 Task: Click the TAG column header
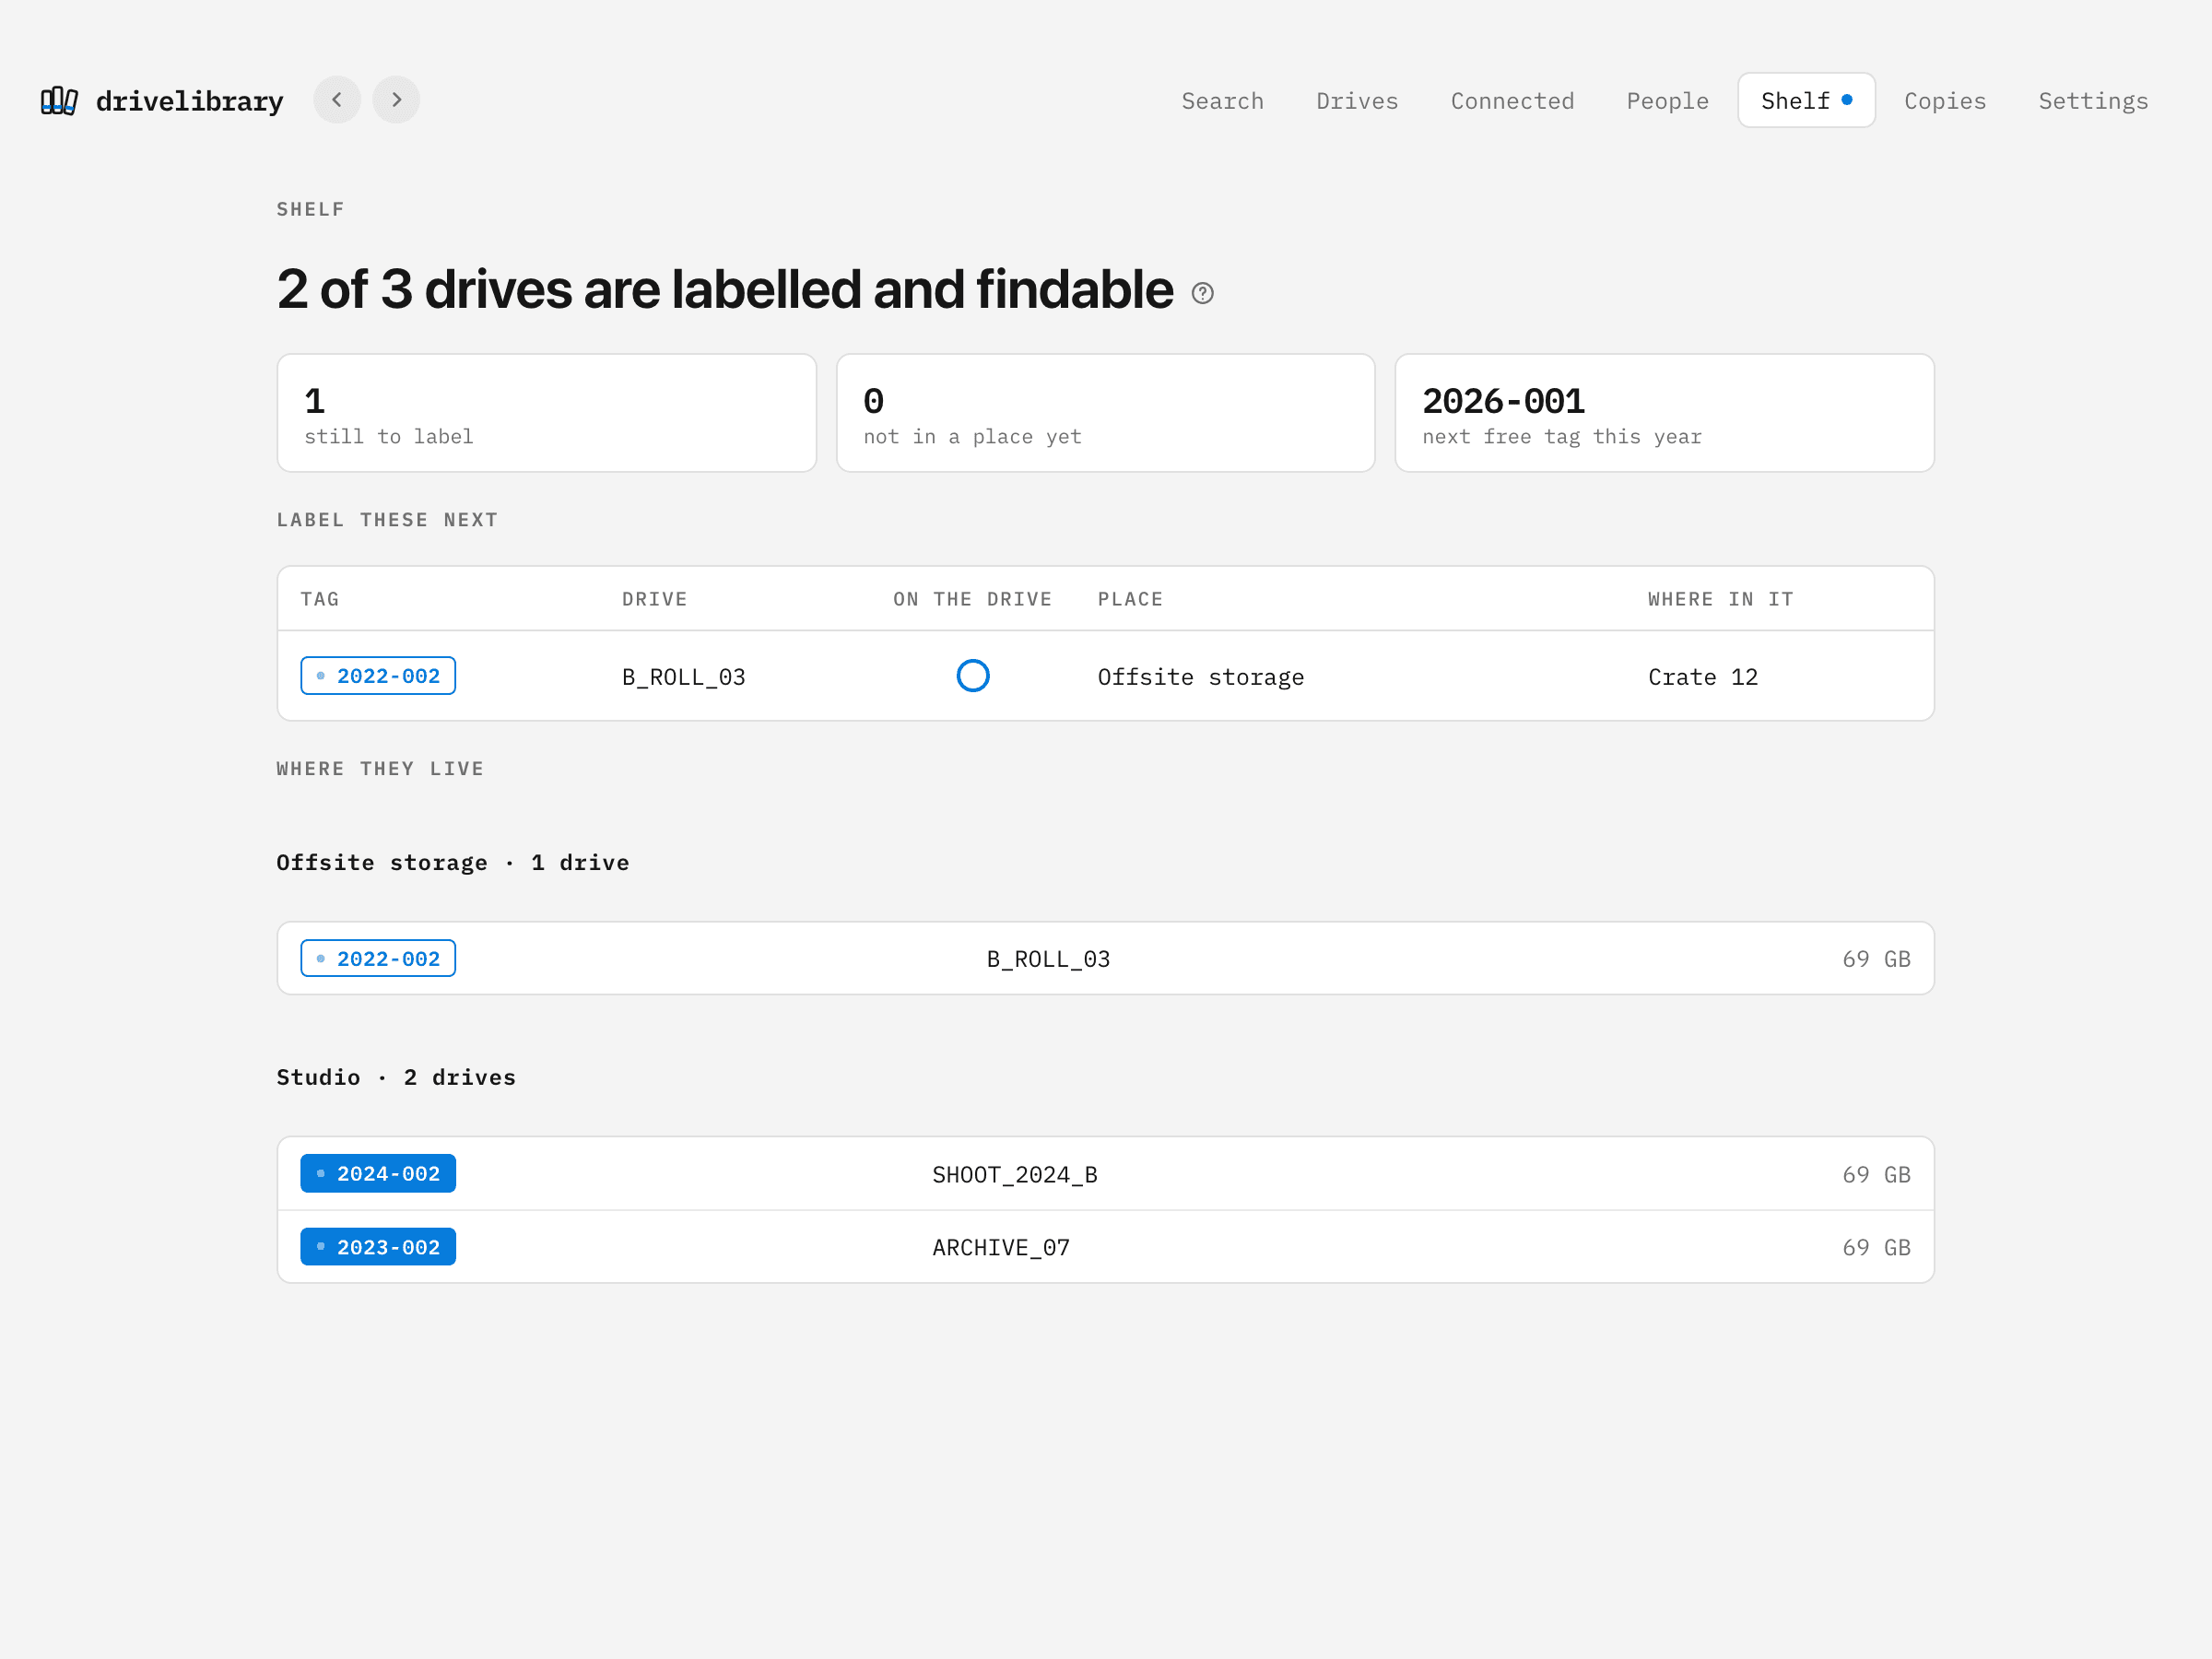320,599
